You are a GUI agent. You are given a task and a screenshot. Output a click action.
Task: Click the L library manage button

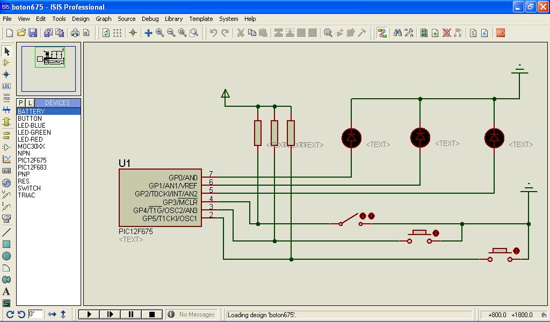click(30, 103)
